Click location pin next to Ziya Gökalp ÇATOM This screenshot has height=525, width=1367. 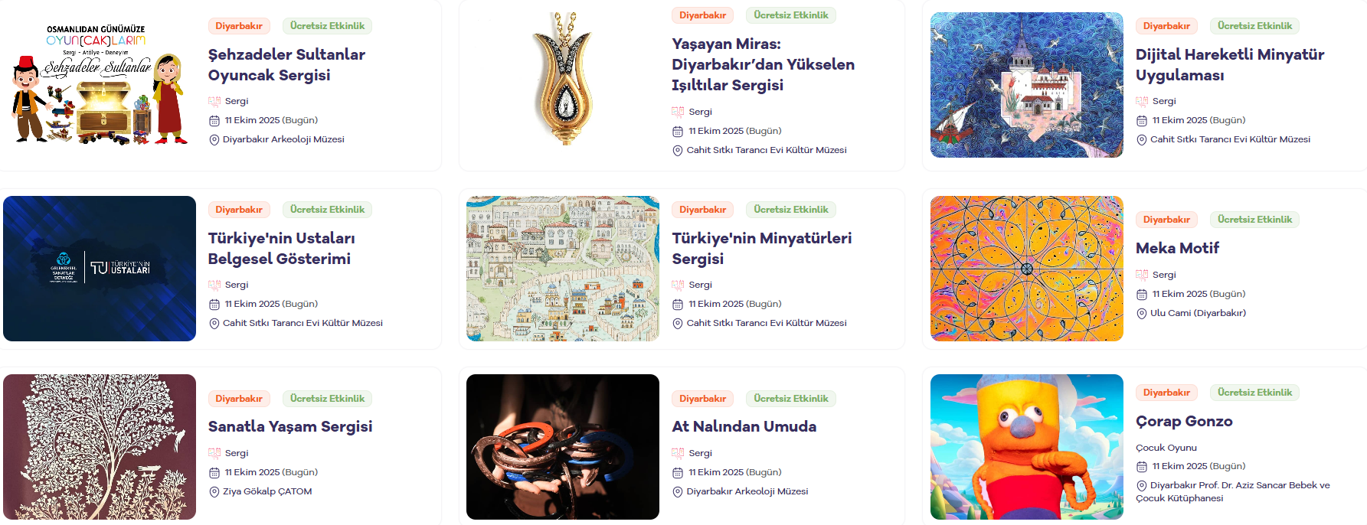click(x=214, y=492)
